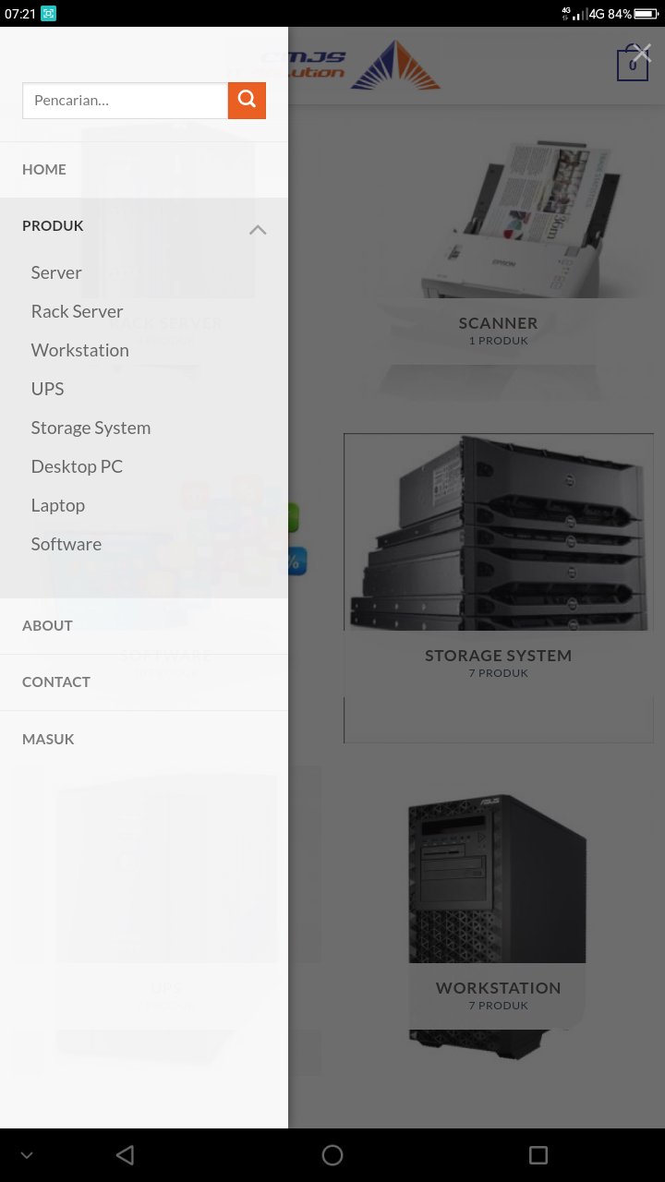Click the WORKSTATION category title
The height and width of the screenshot is (1182, 665).
coord(499,988)
